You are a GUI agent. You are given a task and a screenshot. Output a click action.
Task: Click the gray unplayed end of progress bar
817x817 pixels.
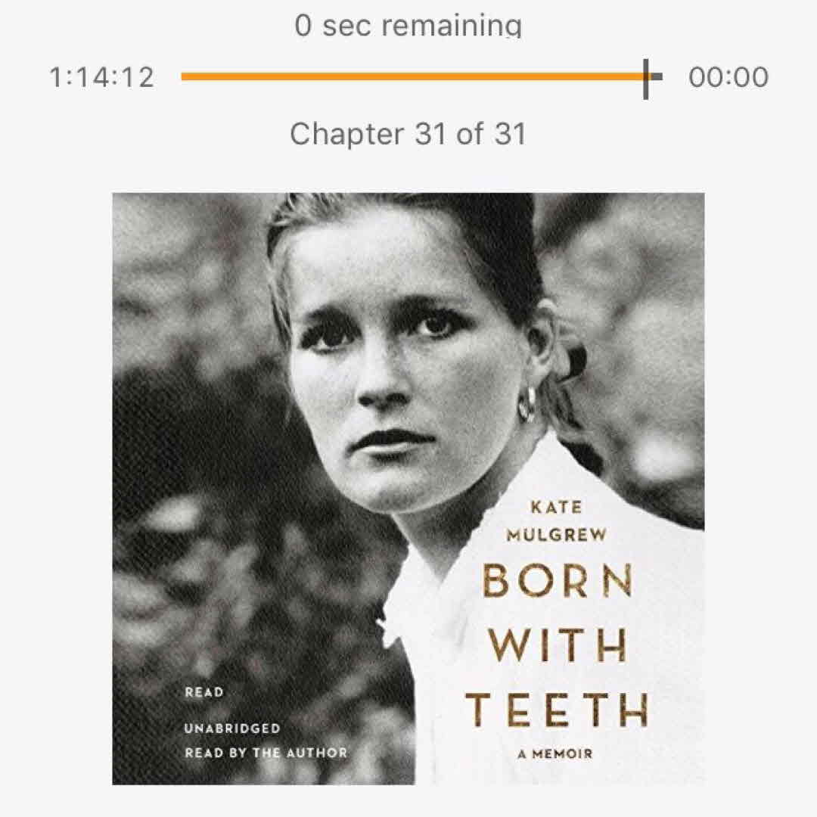(656, 76)
